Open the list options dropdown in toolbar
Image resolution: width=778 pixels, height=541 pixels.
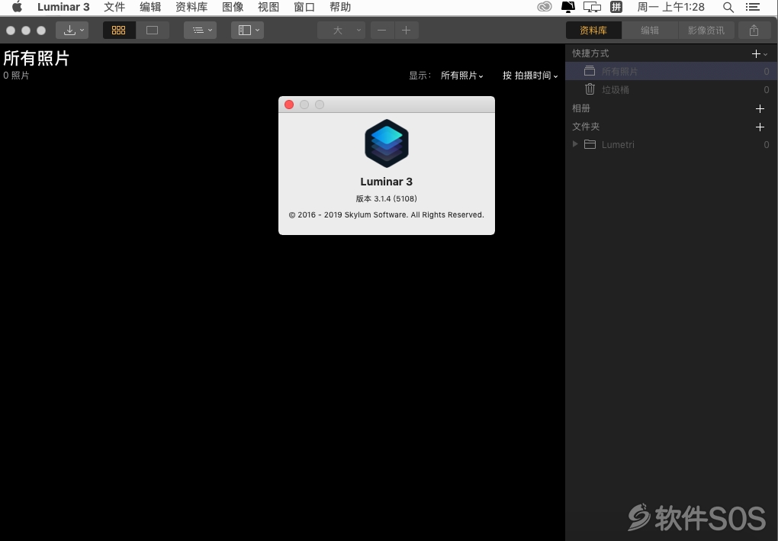[201, 31]
